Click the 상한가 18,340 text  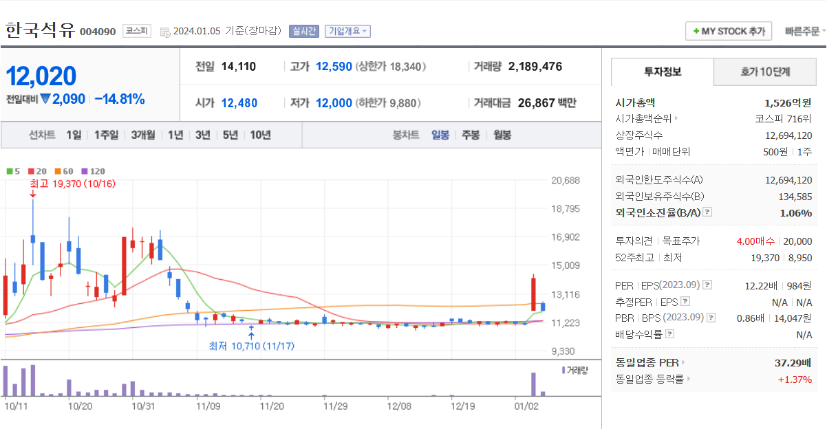(391, 67)
